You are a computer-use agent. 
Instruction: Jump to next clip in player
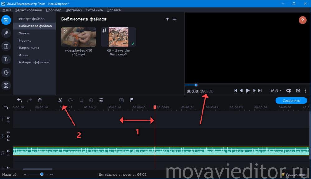[260, 91]
